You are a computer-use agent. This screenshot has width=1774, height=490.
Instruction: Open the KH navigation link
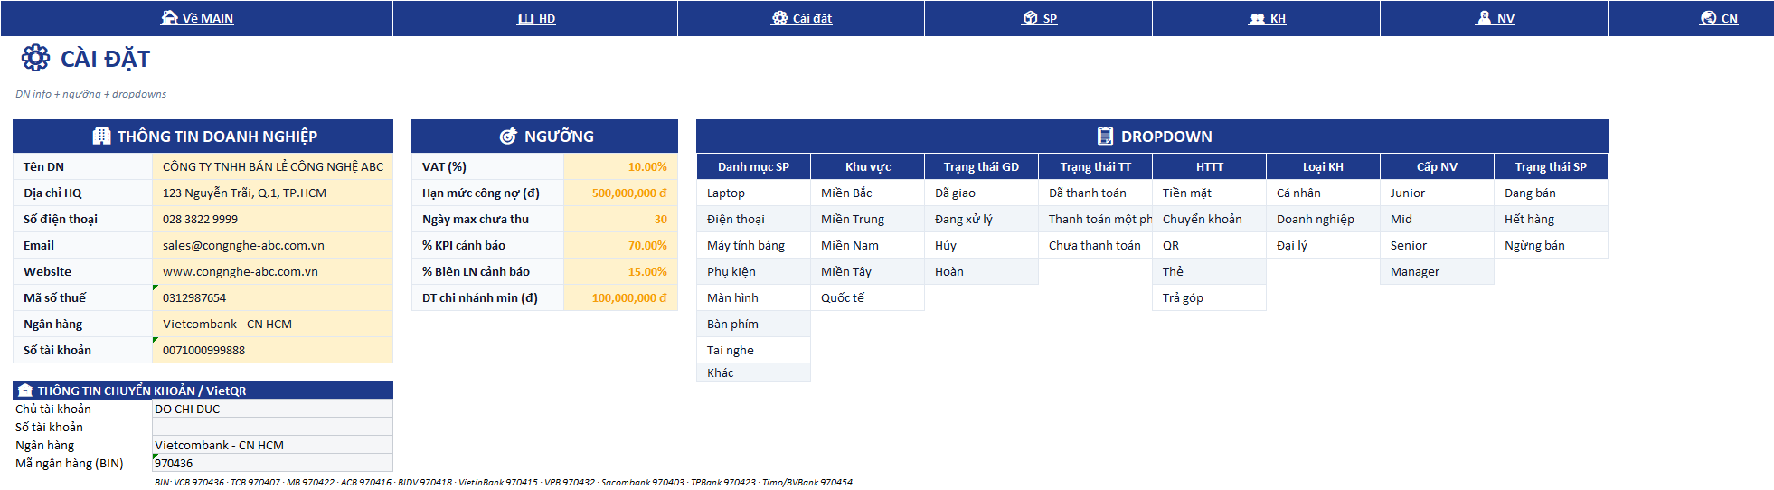coord(1278,18)
